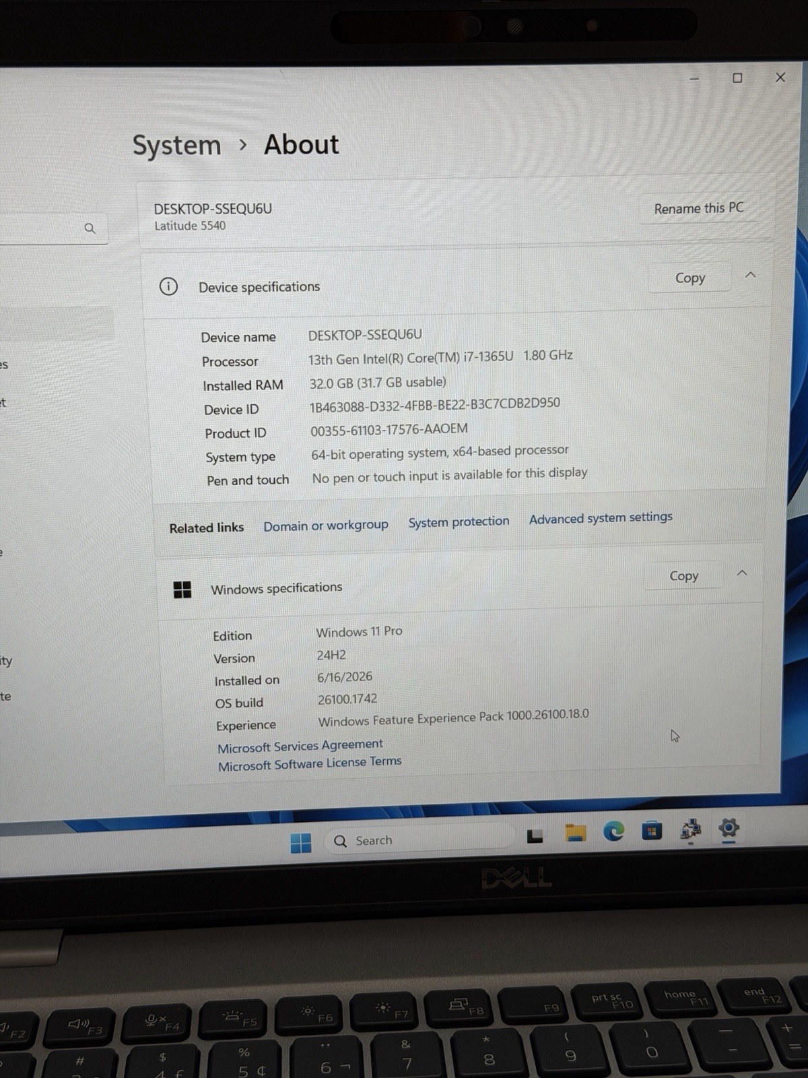
Task: Copy the Windows specifications
Action: 683,575
